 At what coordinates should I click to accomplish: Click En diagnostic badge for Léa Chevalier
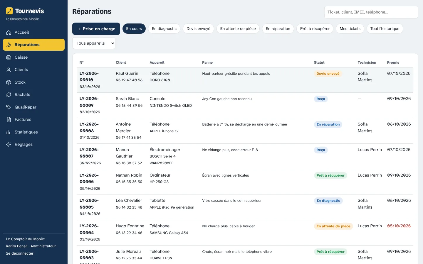tap(328, 201)
